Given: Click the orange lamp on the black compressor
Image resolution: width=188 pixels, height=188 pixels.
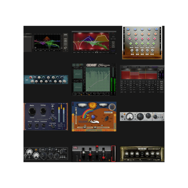Looking at the screenshot, I should click(x=36, y=150).
